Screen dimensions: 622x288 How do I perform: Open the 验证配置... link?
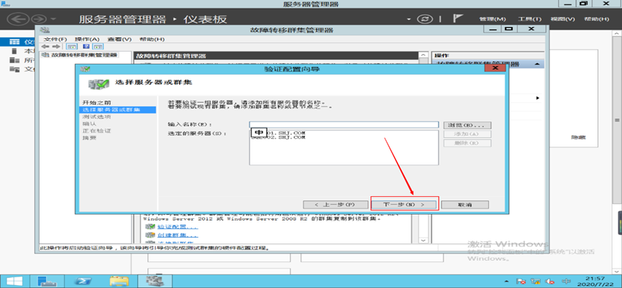tap(177, 228)
